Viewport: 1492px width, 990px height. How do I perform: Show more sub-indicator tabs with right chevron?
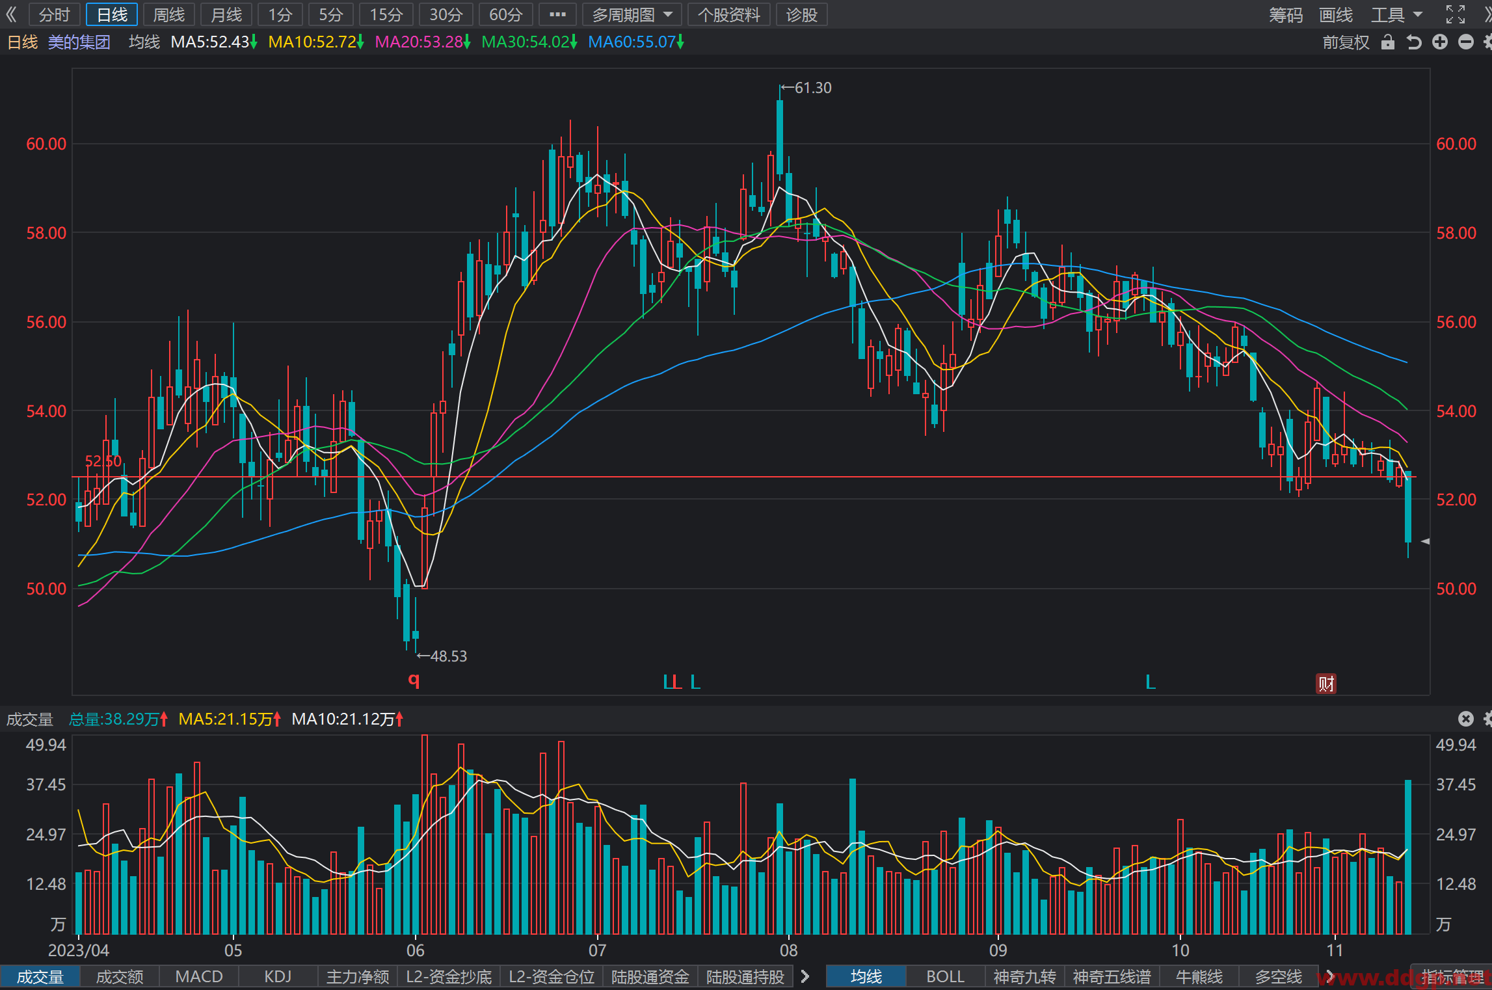click(x=805, y=976)
